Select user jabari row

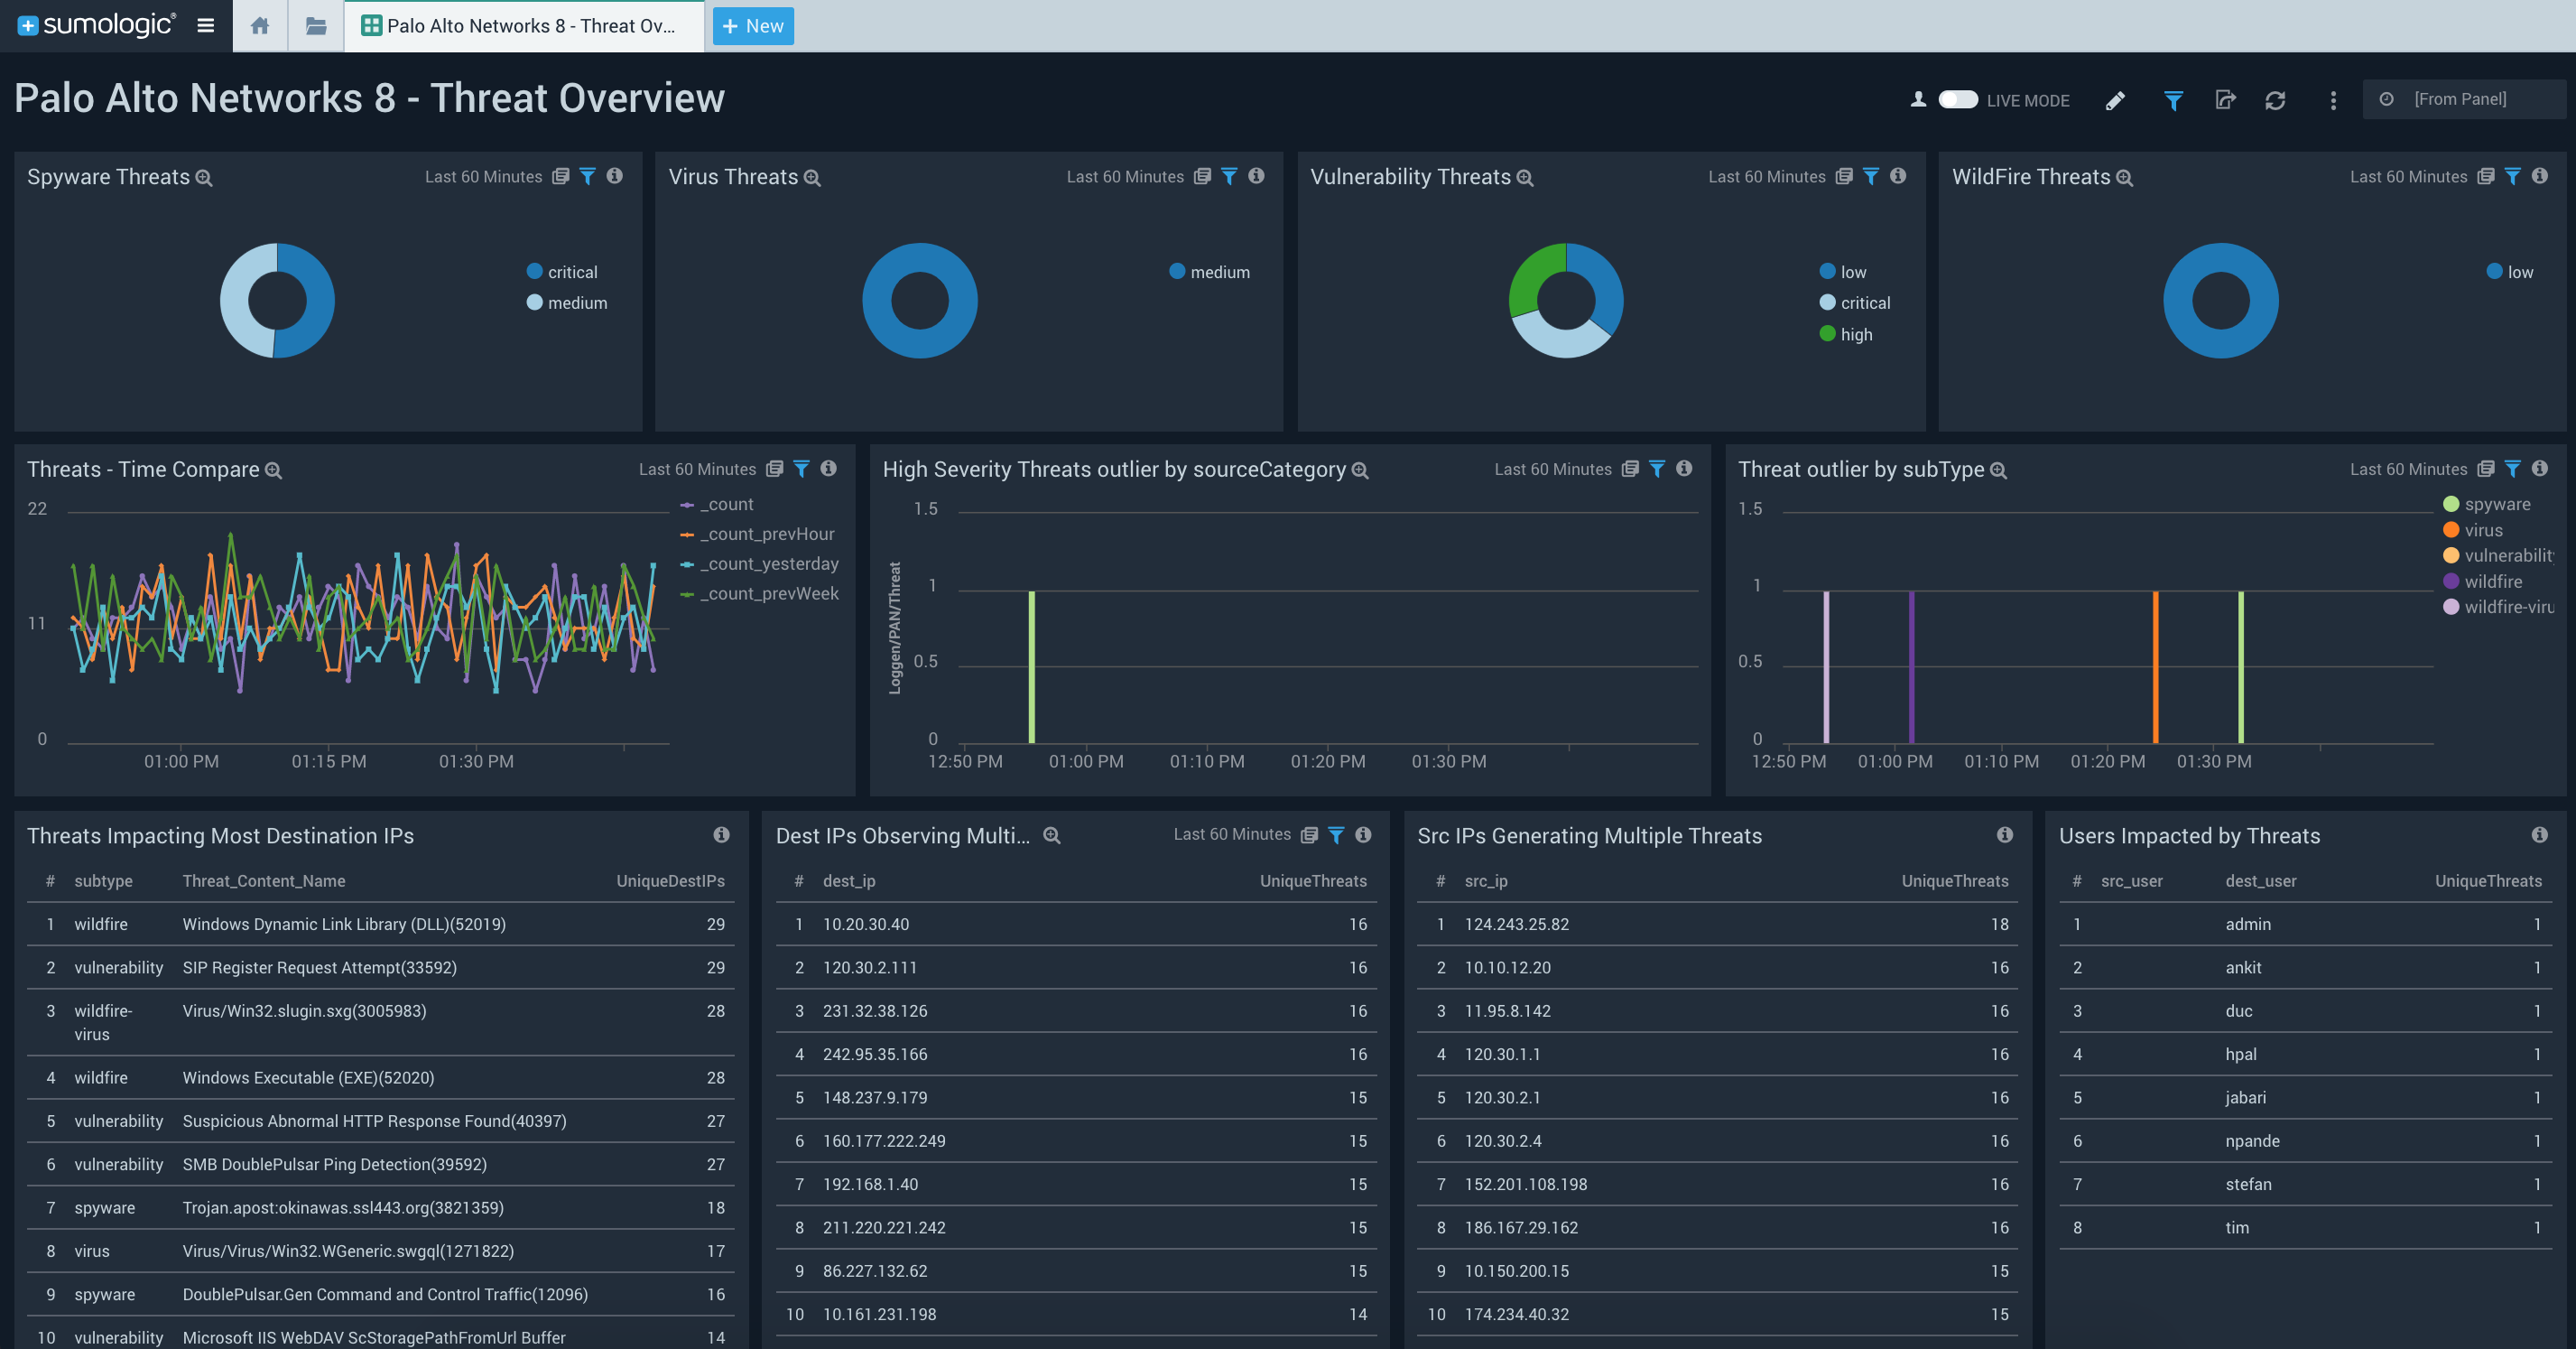tap(2306, 1098)
